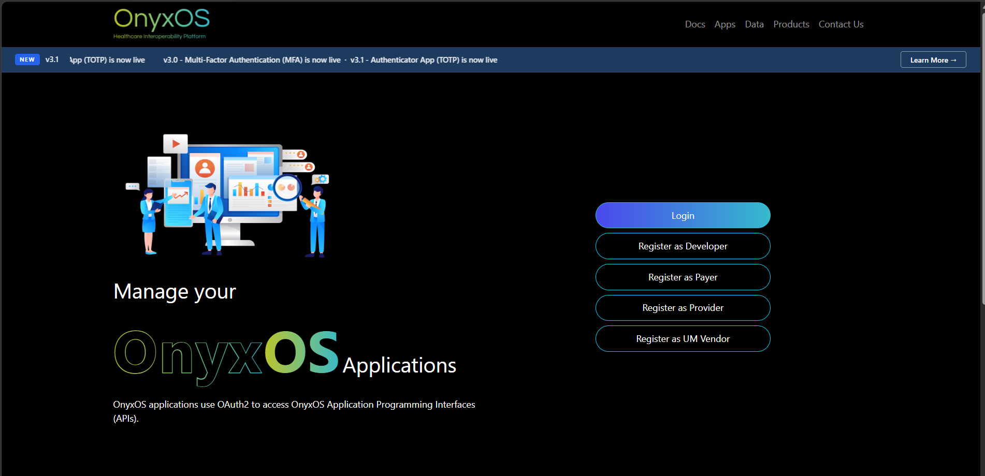Viewport: 985px width, 476px height.
Task: Click the dashboard illustration image
Action: pyautogui.click(x=227, y=195)
